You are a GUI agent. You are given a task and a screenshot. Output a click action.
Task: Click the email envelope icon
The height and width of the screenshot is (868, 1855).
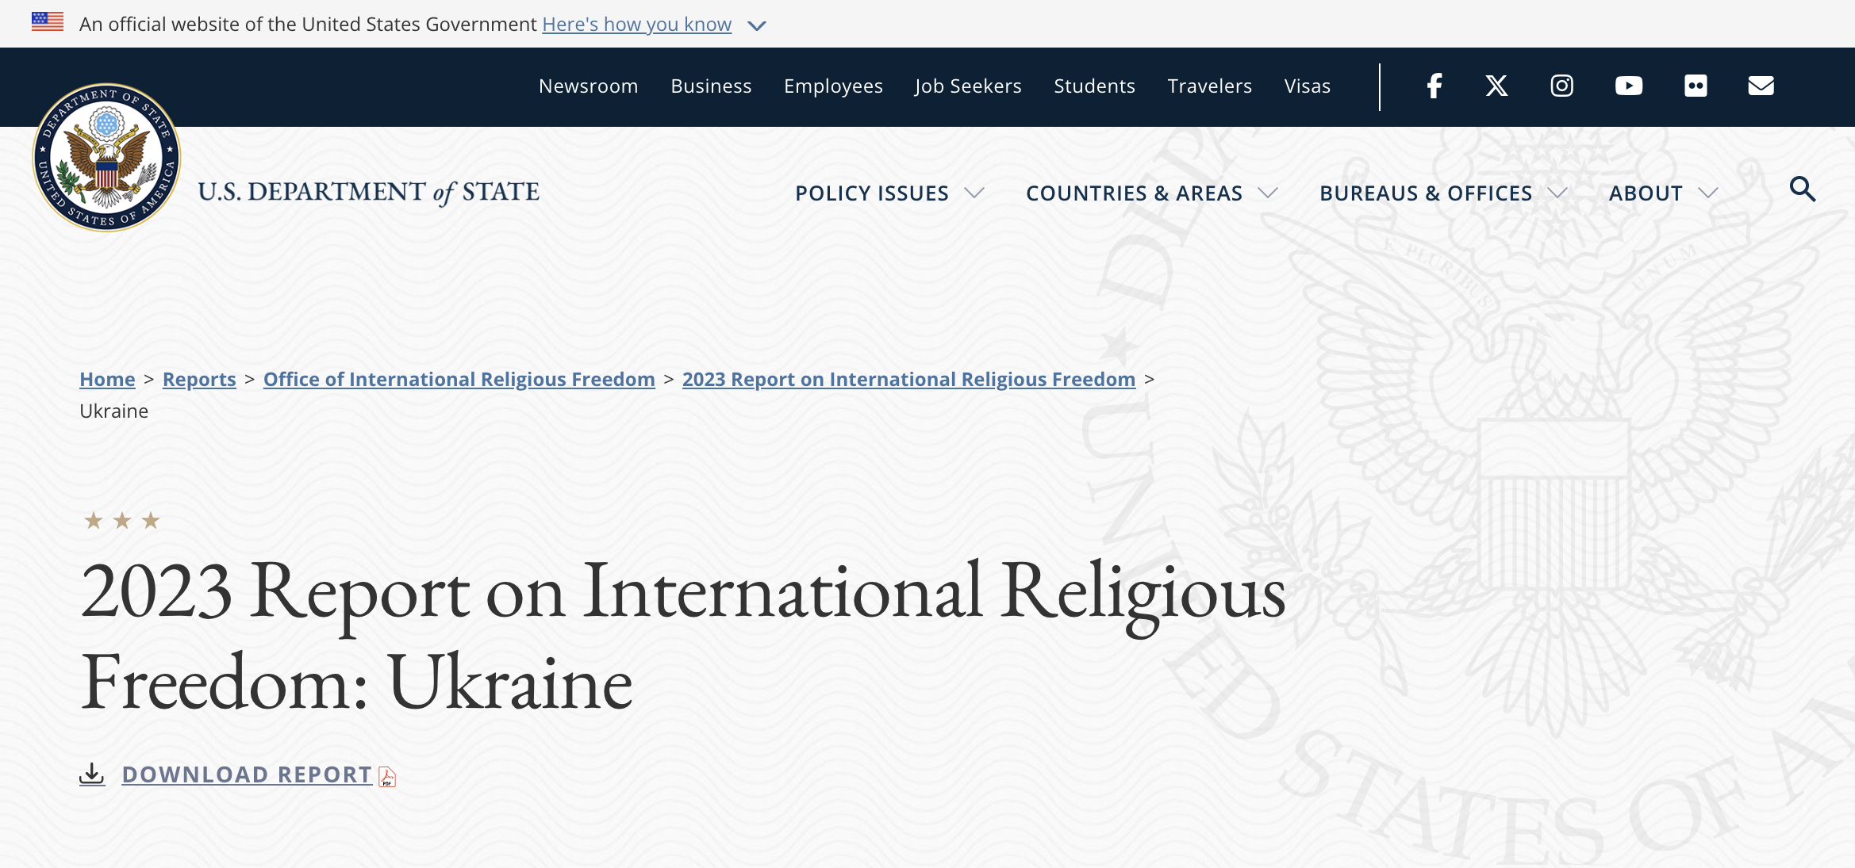coord(1761,86)
